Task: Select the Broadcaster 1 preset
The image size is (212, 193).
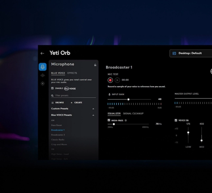Action: click(x=58, y=130)
